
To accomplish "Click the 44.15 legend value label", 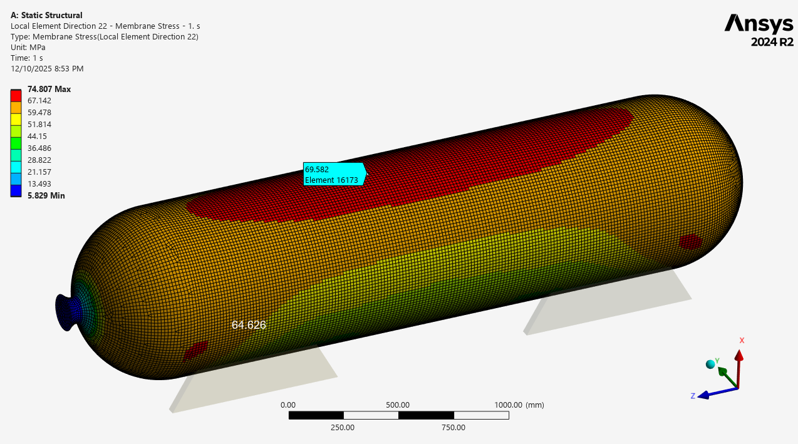I will click(x=37, y=137).
